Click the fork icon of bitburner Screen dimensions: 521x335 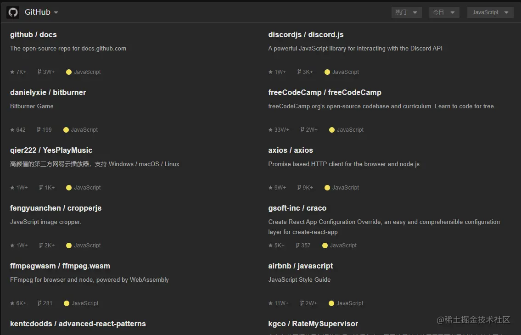[39, 129]
